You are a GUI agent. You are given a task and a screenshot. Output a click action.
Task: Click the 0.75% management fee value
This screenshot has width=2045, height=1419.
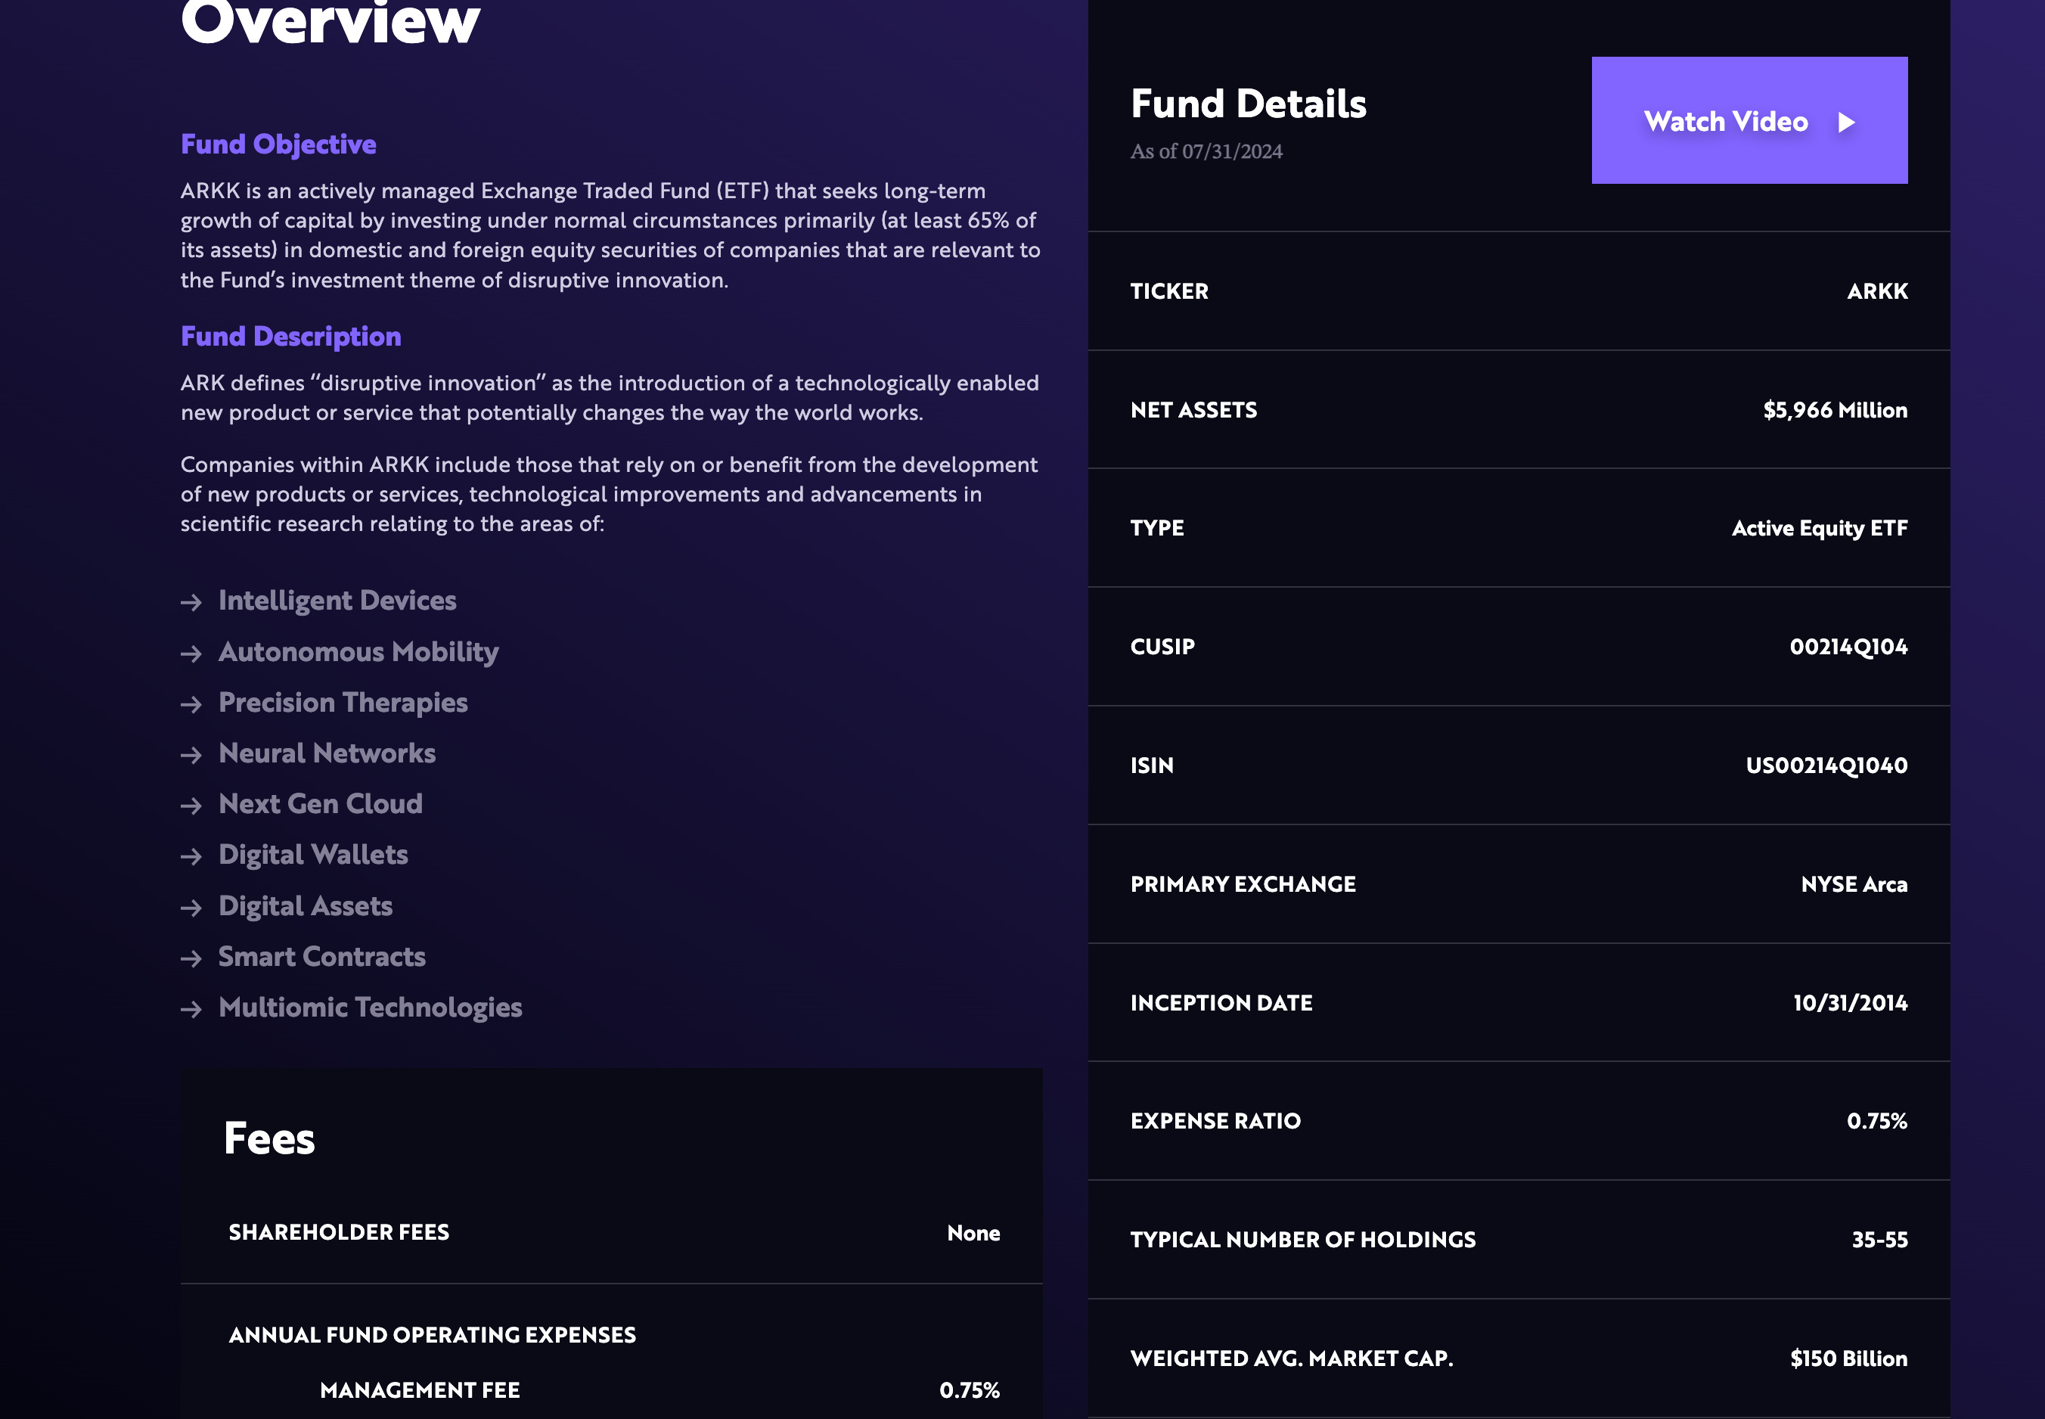970,1390
